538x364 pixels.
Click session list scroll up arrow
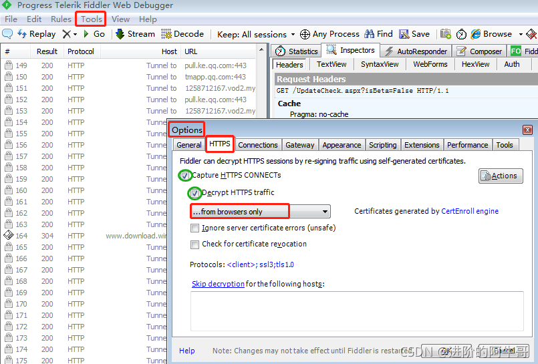pyautogui.click(x=261, y=50)
